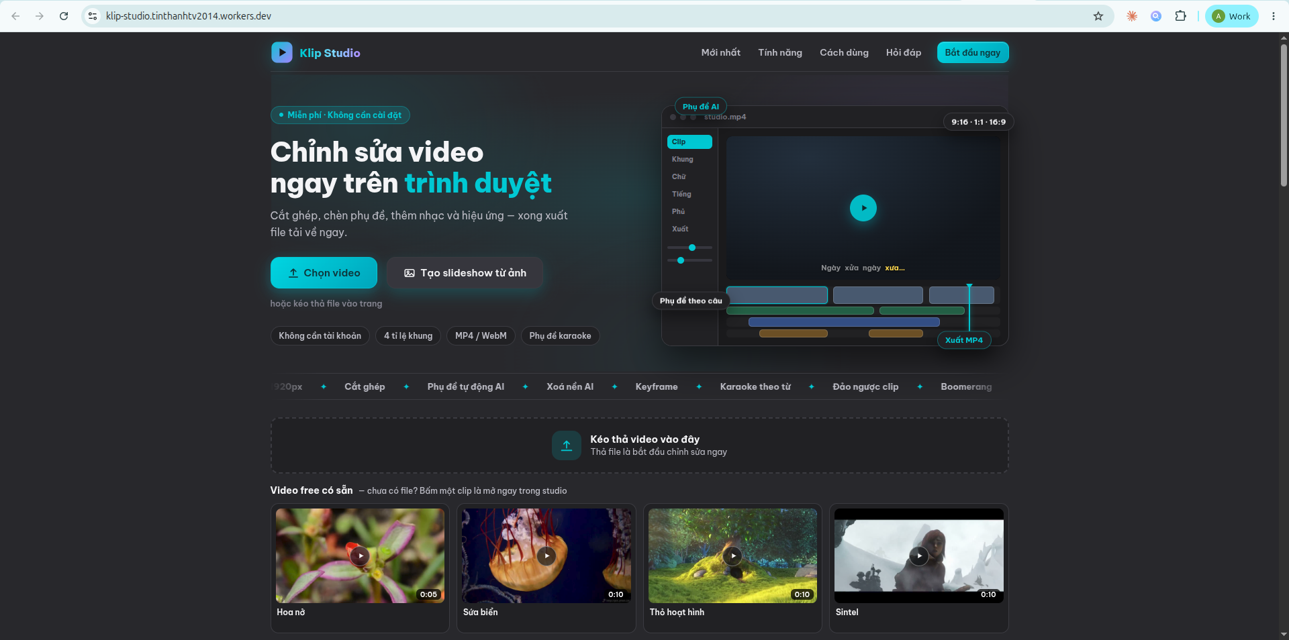This screenshot has width=1289, height=640.
Task: Click the Xuất MP4 badge
Action: coord(964,340)
